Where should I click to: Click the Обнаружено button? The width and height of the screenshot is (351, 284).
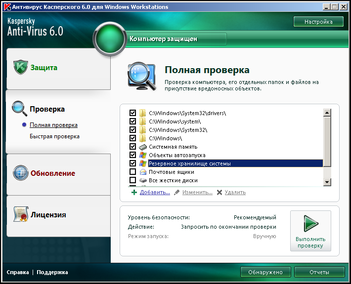pos(265,272)
